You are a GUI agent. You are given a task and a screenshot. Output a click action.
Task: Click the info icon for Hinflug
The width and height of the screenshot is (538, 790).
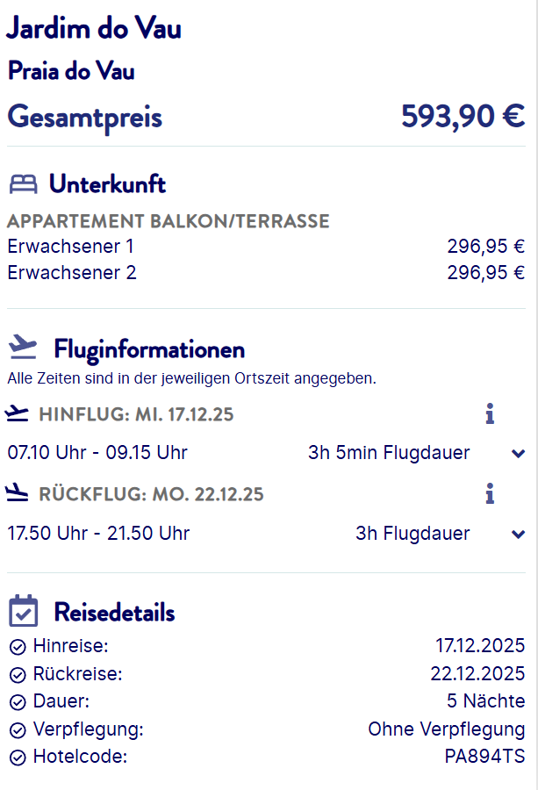[x=491, y=413]
